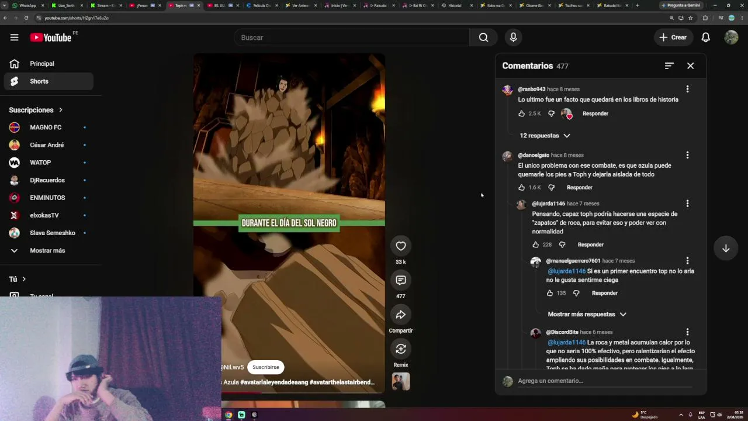Click the browser address bar URL
Screen dimensions: 748x421
77,18
